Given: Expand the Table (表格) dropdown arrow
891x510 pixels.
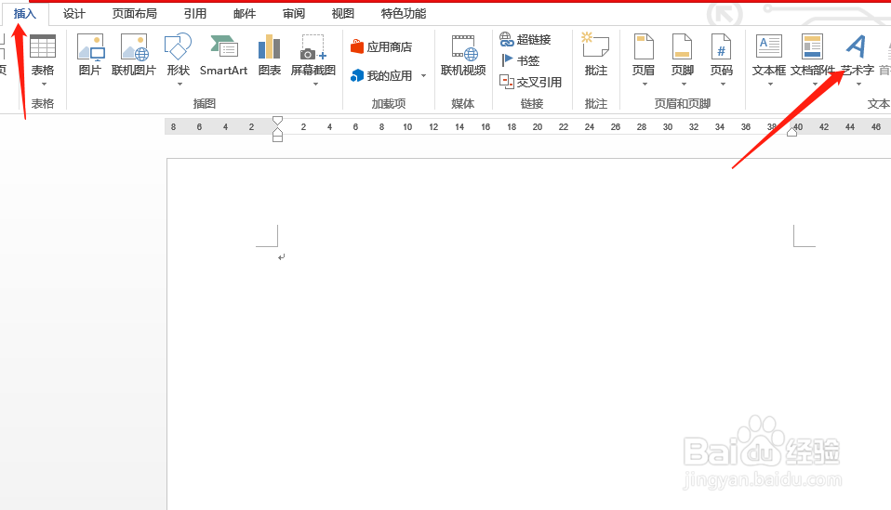Looking at the screenshot, I should pos(43,85).
